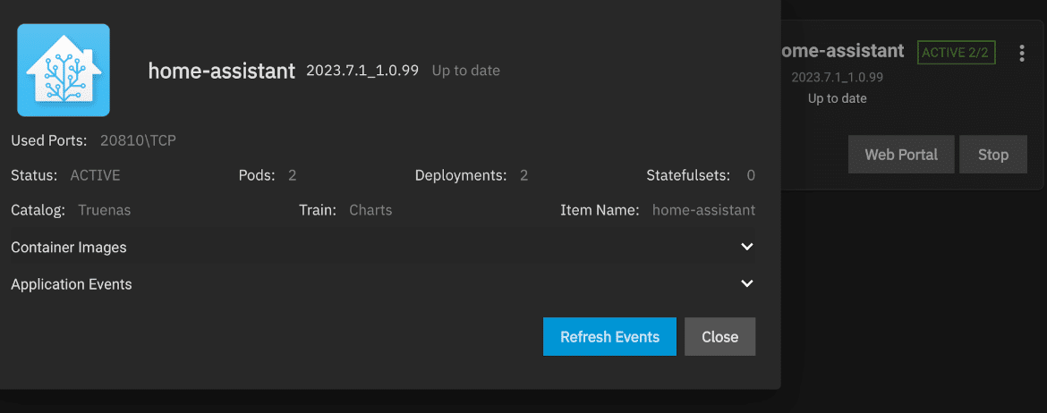This screenshot has width=1047, height=413.
Task: Click the Up to date label on the card
Action: tap(838, 98)
